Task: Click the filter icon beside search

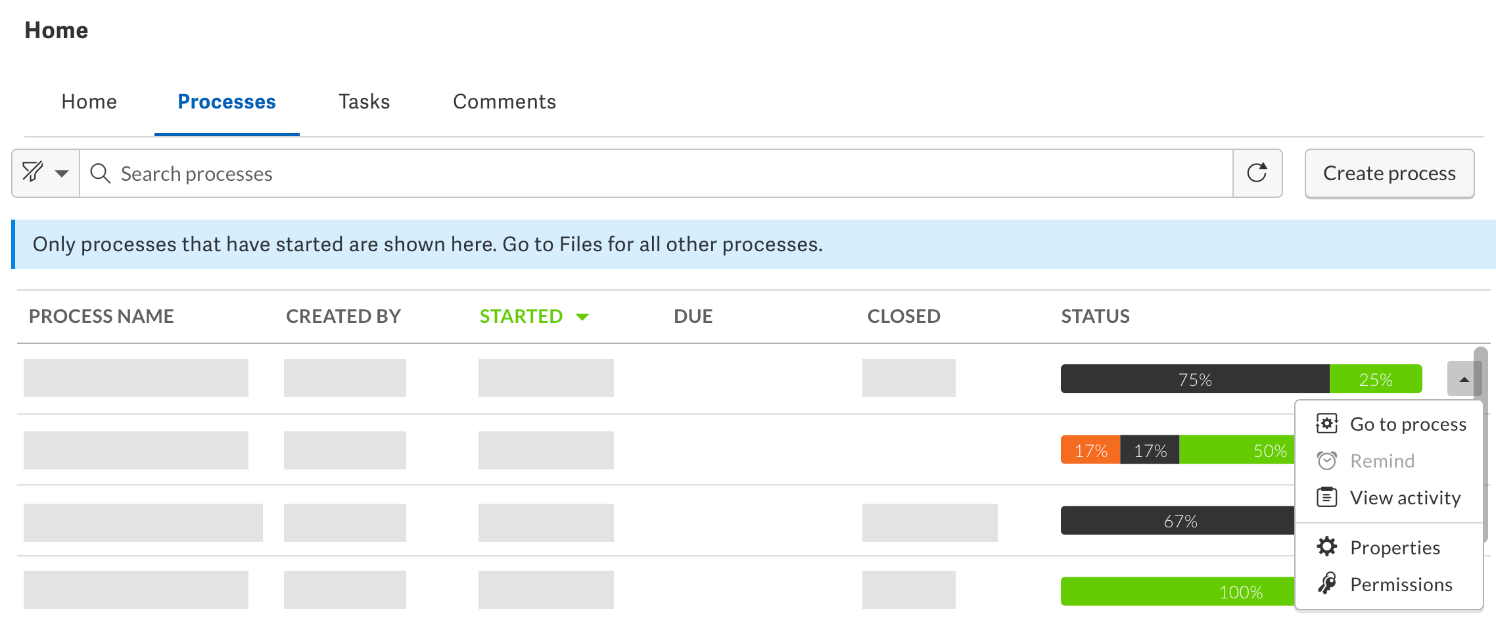Action: (33, 173)
